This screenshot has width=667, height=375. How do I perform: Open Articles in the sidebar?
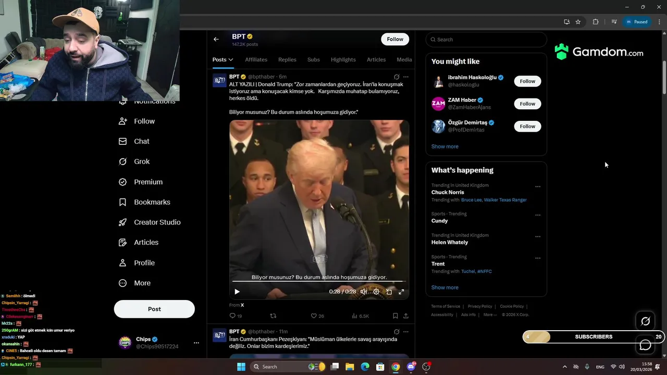point(139,242)
